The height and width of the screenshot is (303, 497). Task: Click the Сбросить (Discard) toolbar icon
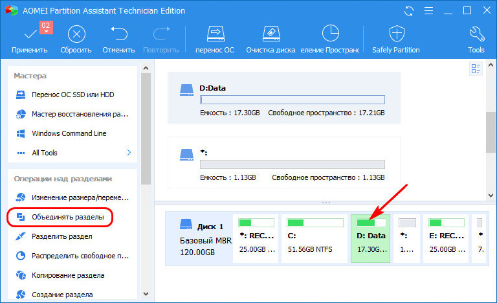pyautogui.click(x=76, y=34)
